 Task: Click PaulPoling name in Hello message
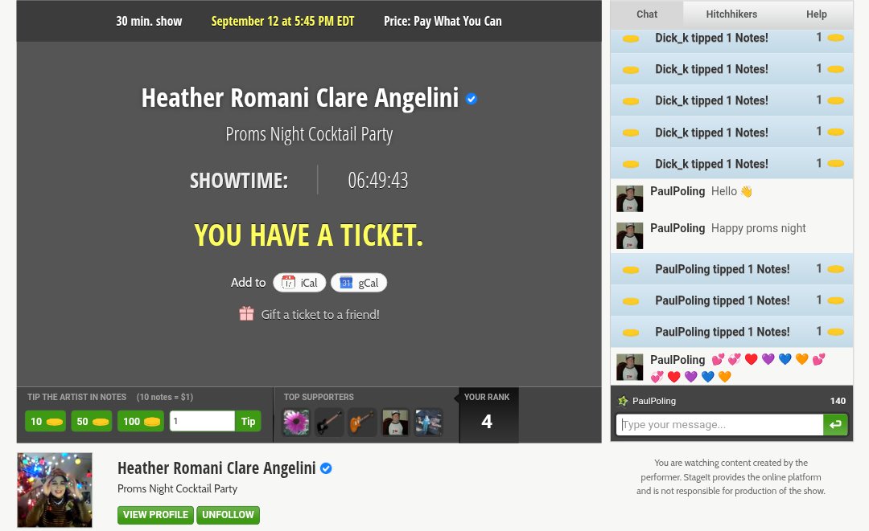[x=677, y=191]
